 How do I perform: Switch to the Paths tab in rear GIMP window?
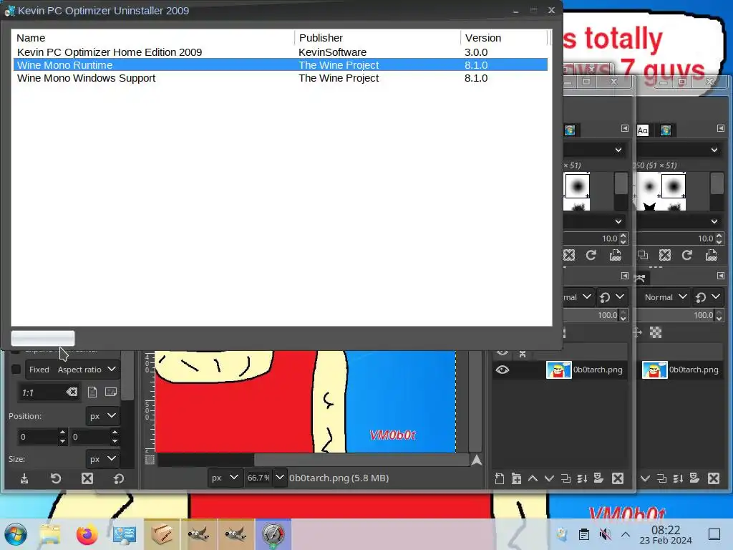tap(640, 279)
